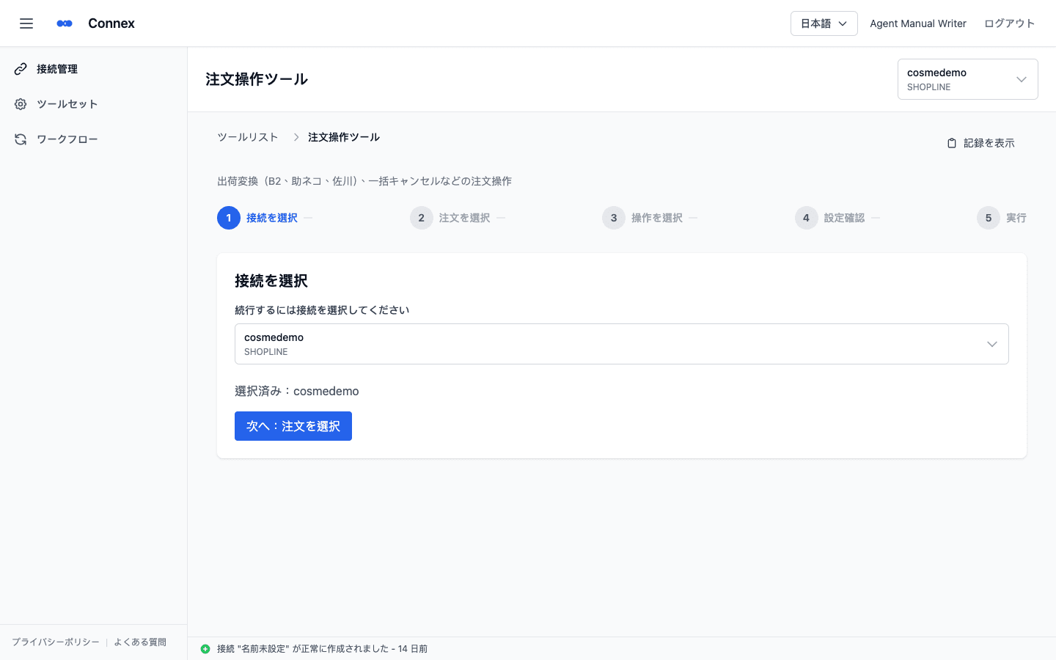Click the Connex logo icon

pyautogui.click(x=65, y=23)
